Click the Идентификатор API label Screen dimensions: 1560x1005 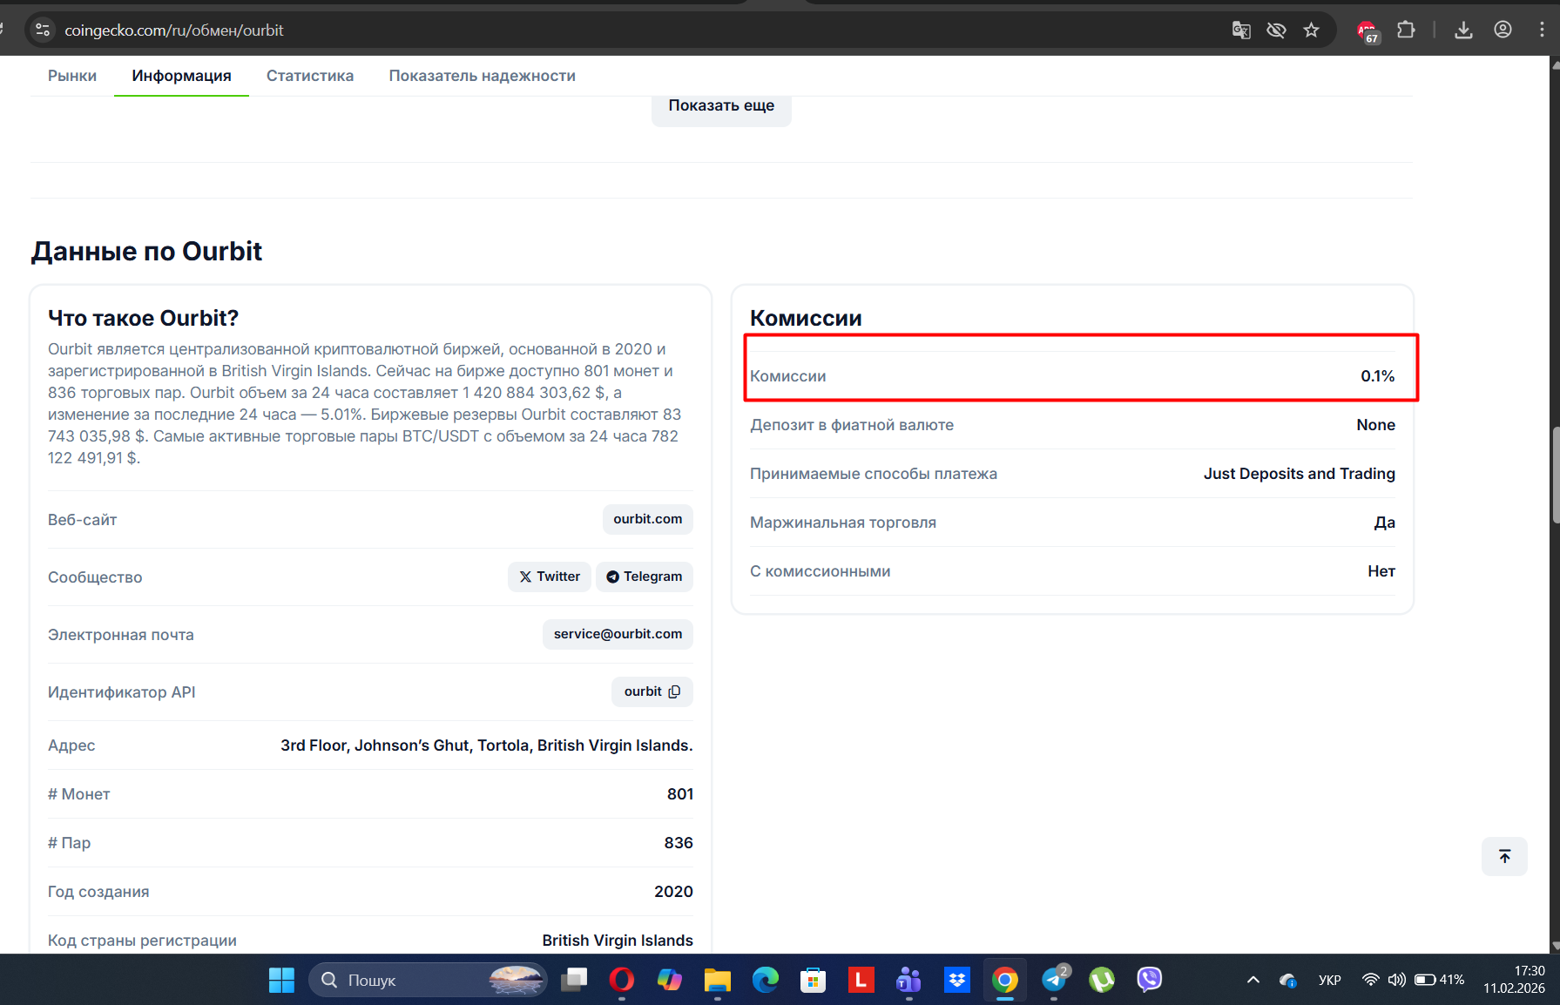[x=122, y=692]
